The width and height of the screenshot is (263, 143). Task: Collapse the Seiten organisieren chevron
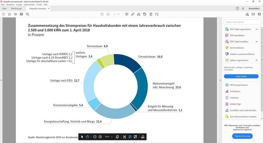point(257,60)
